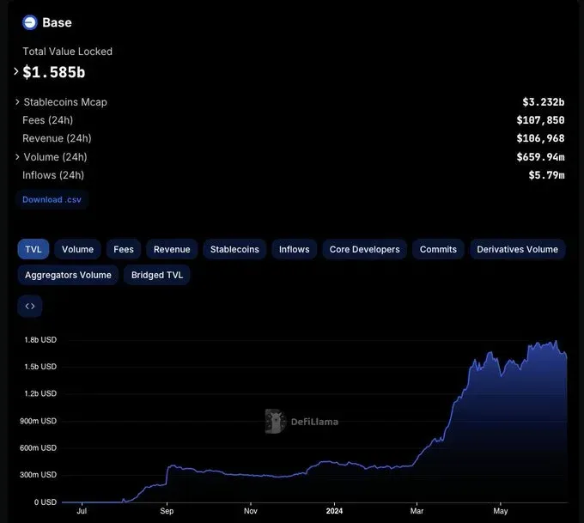Toggle the TVL chart series off
The height and width of the screenshot is (523, 584).
[33, 249]
